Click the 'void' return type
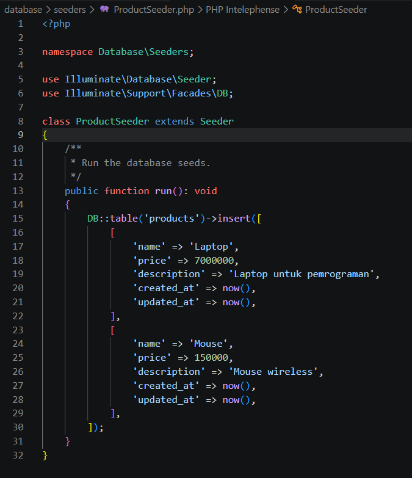412x478 pixels. pos(206,191)
